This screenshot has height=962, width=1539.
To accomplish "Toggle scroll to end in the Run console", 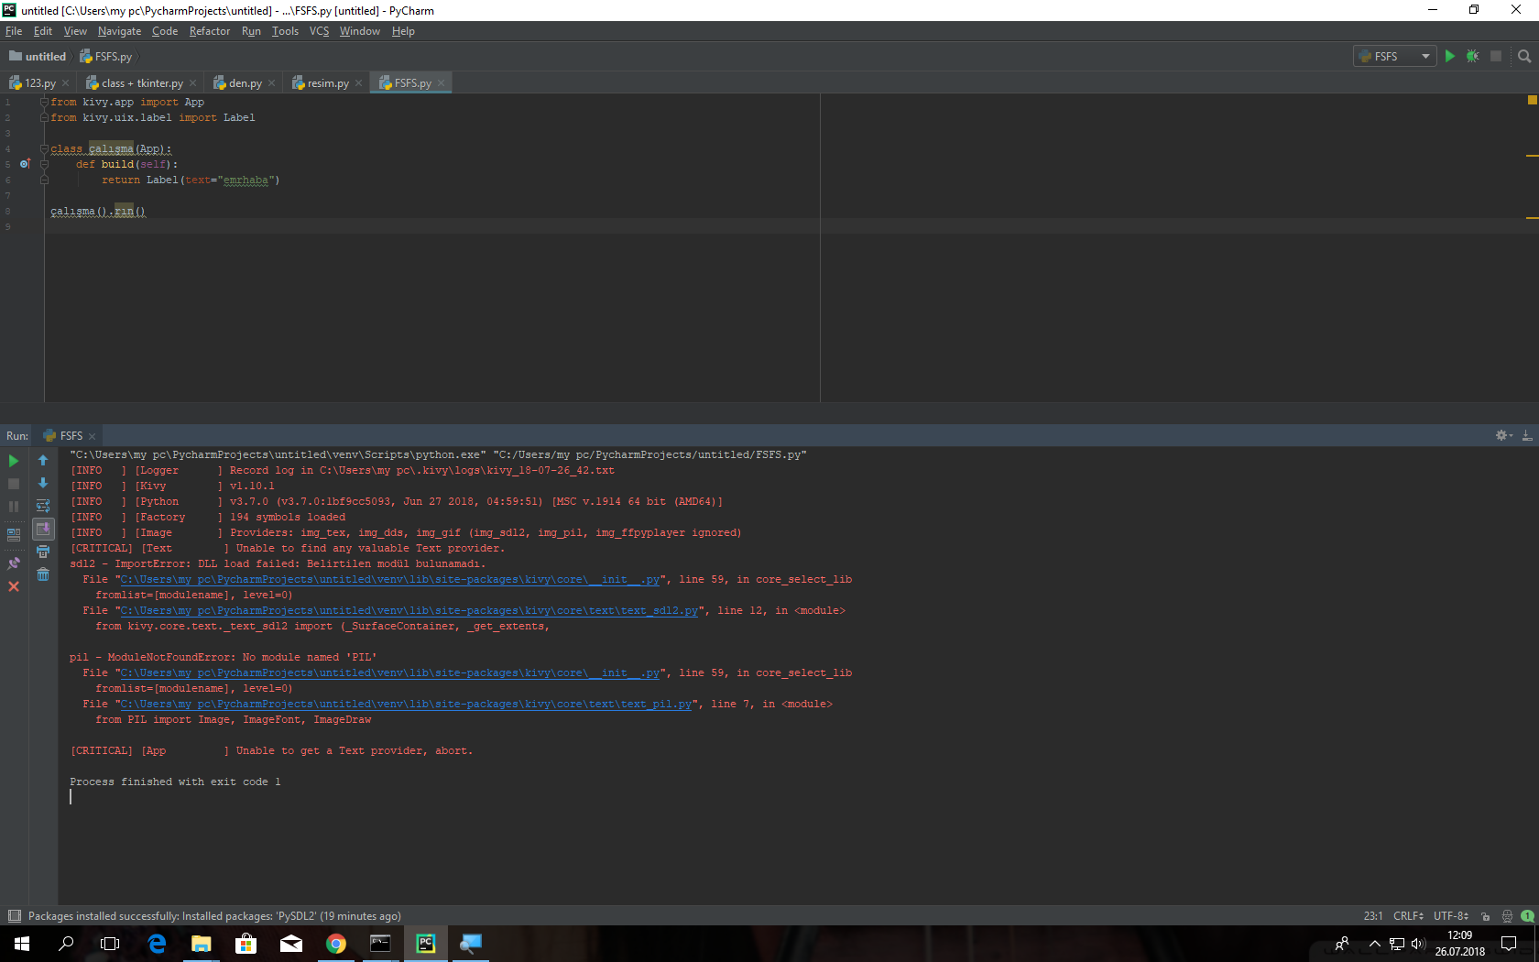I will pyautogui.click(x=43, y=529).
